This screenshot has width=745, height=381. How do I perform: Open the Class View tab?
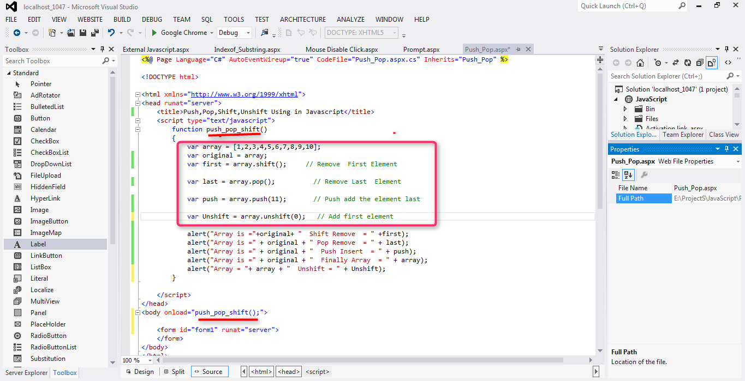(724, 135)
